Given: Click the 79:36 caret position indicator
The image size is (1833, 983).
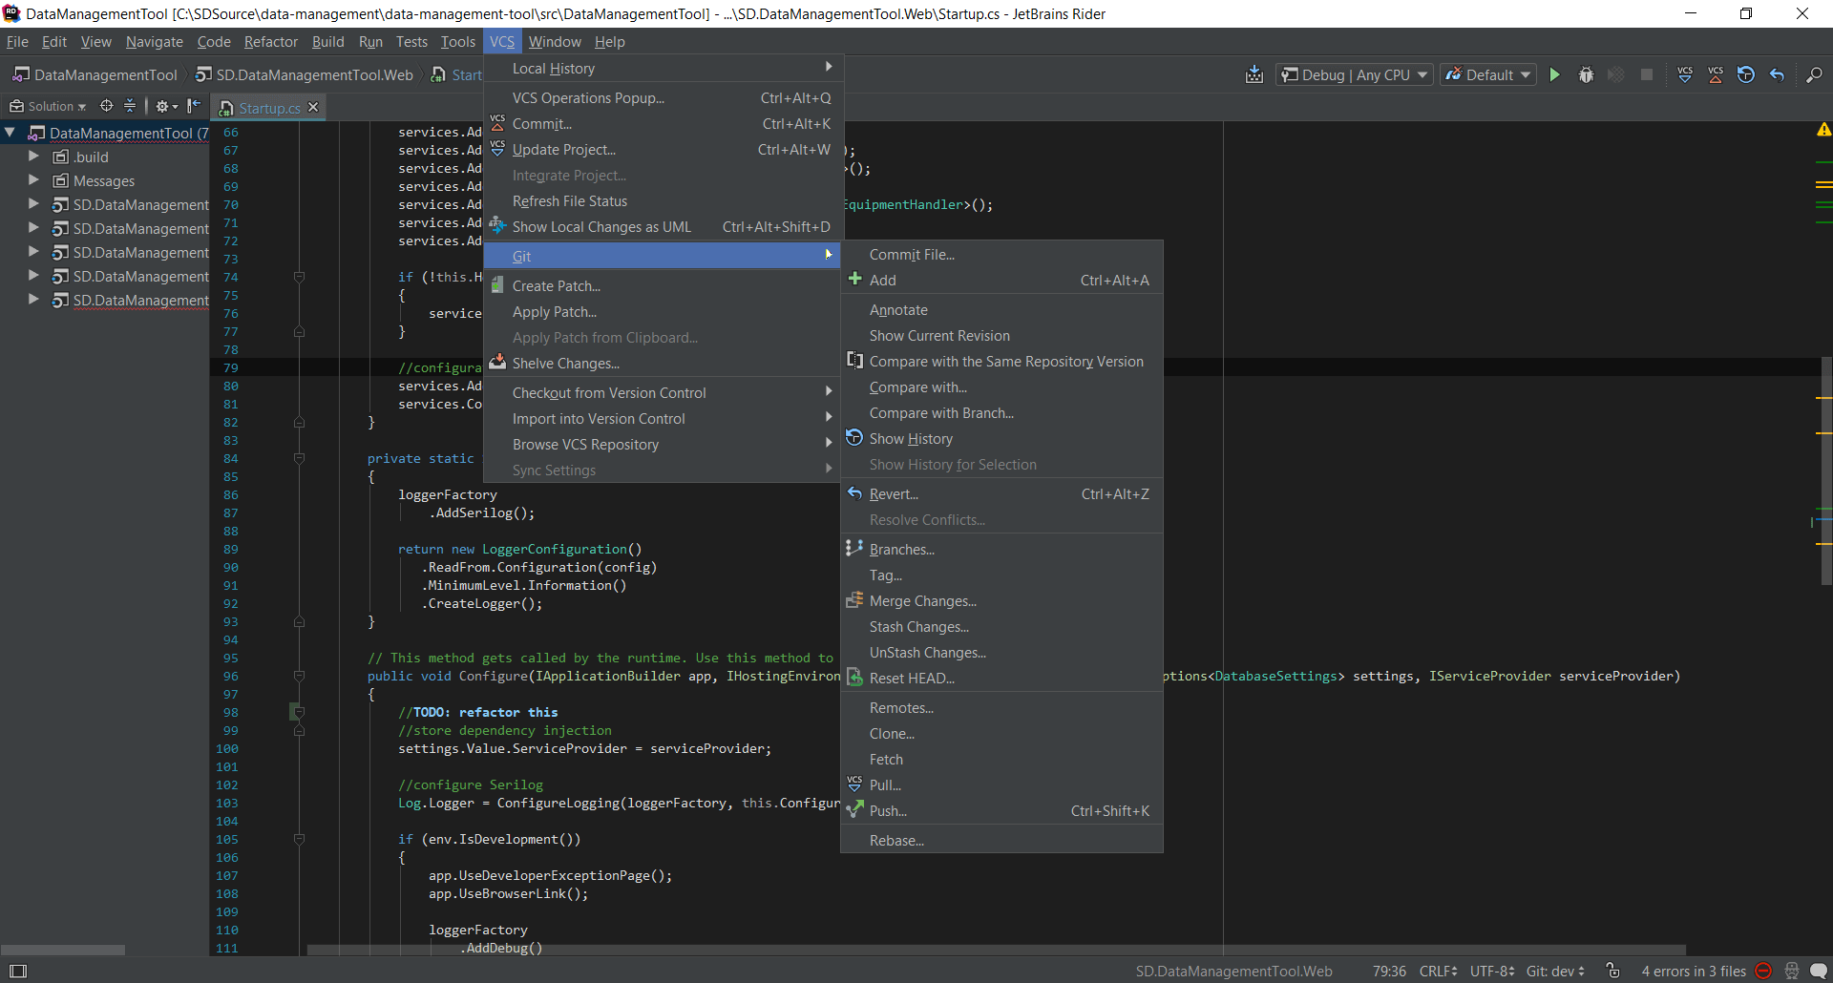Looking at the screenshot, I should tap(1389, 971).
